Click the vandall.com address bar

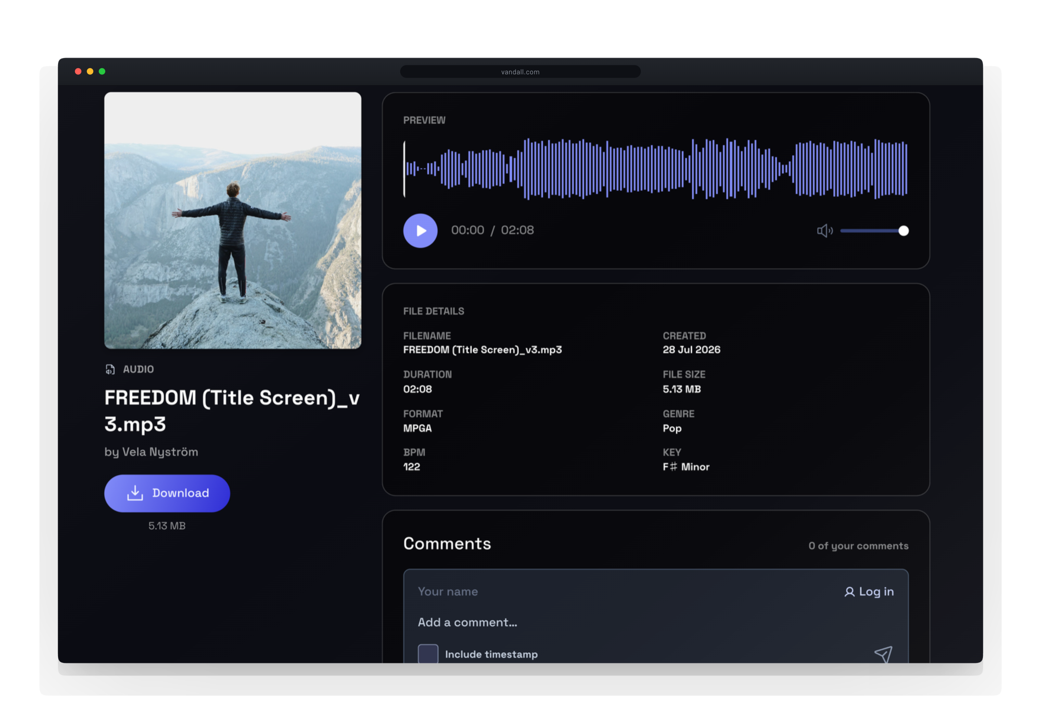tap(520, 72)
